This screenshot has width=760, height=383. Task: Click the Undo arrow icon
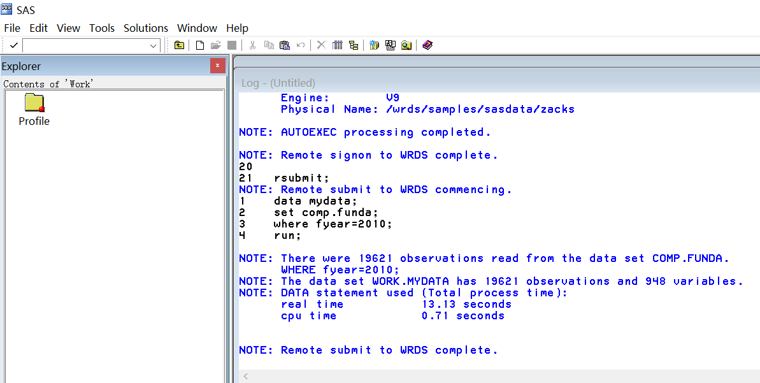[x=301, y=45]
